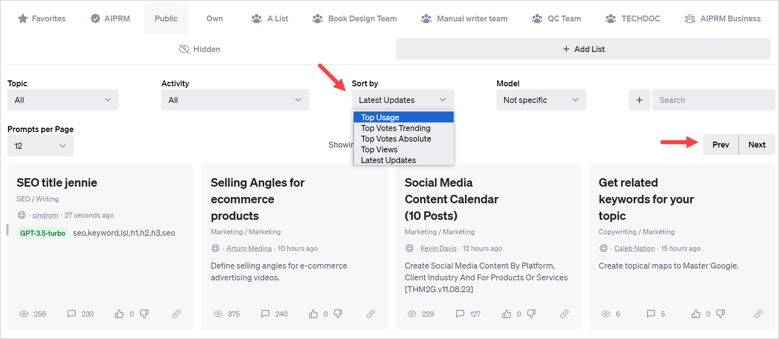The height and width of the screenshot is (339, 779).
Task: Open Arturo Medina's profile link
Action: [x=249, y=248]
